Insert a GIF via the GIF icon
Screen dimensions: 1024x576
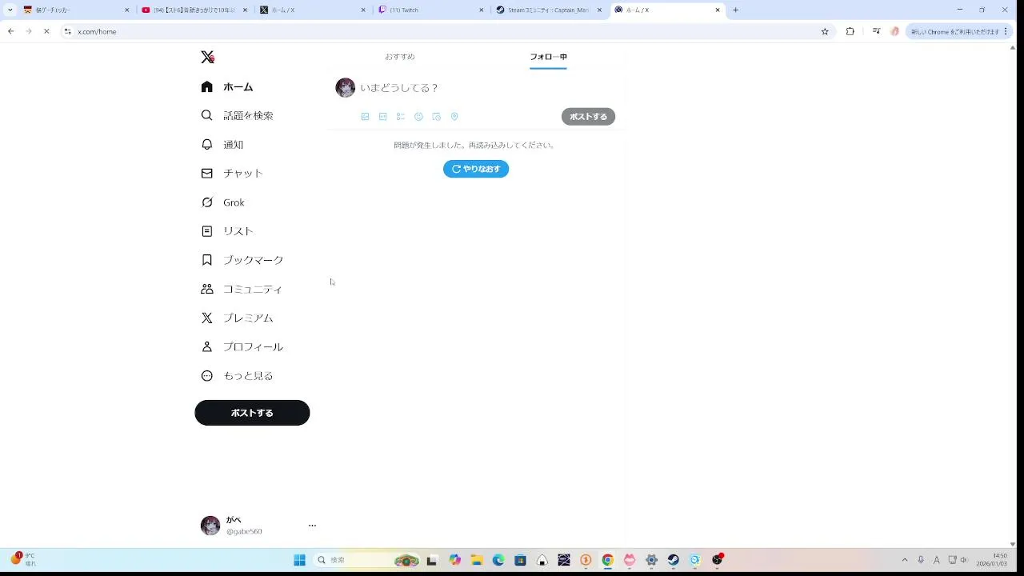point(383,117)
